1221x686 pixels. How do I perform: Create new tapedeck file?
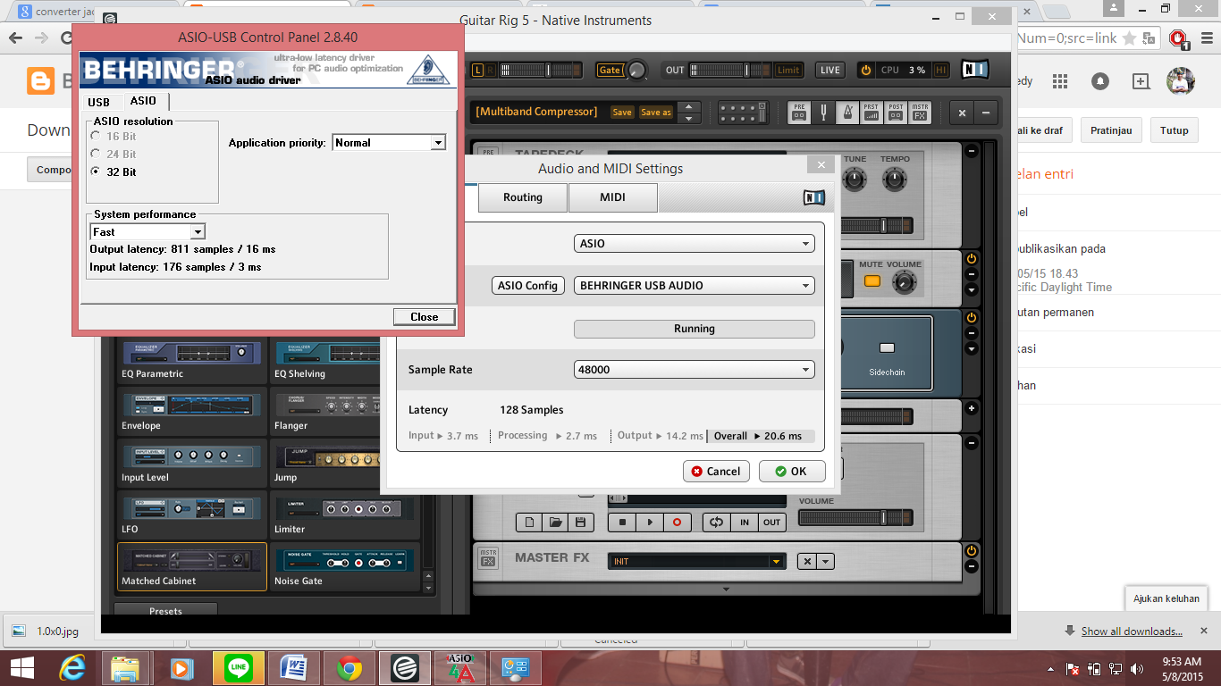click(x=529, y=523)
